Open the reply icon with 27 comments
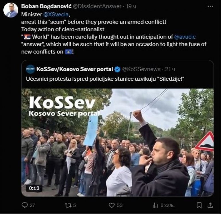 pyautogui.click(x=25, y=205)
